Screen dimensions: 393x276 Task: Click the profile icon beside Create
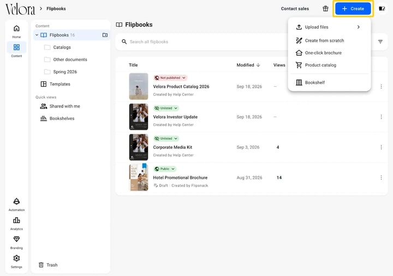pyautogui.click(x=382, y=9)
